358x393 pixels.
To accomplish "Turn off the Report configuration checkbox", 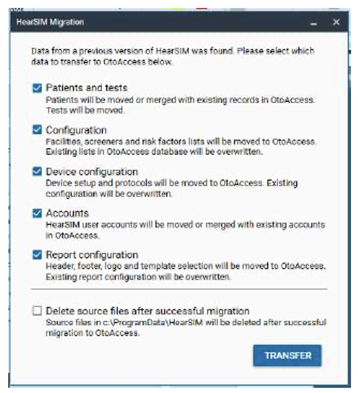I will 37,255.
